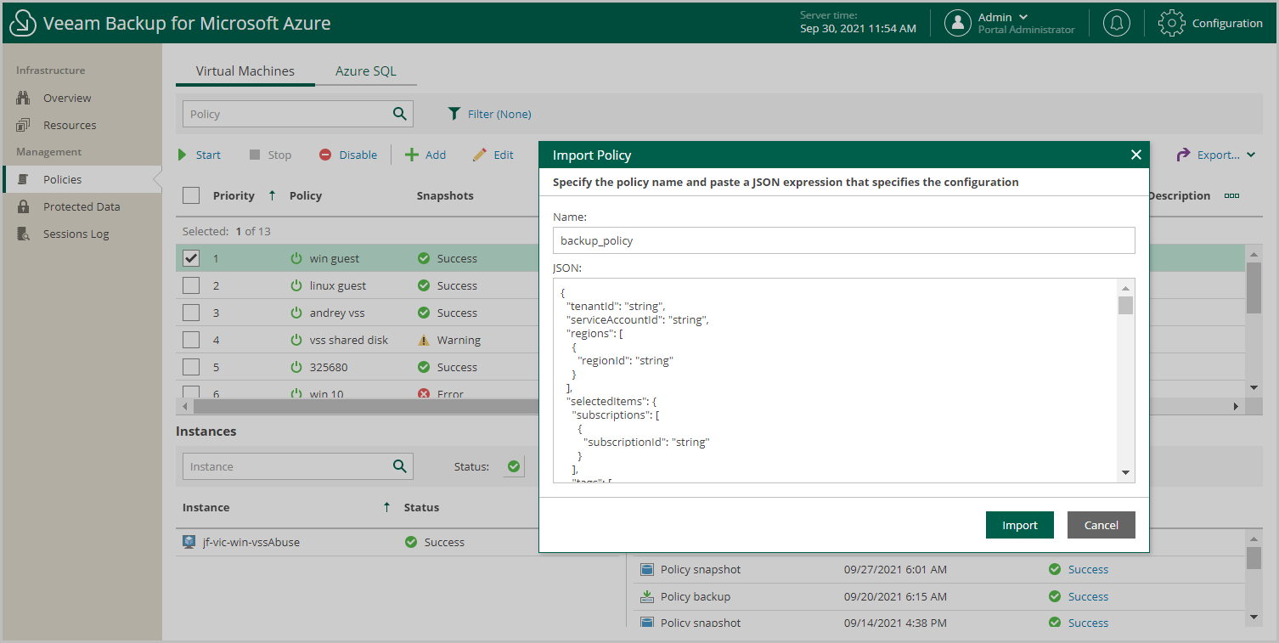Click column chooser icon beside Description
The height and width of the screenshot is (643, 1279).
tap(1231, 195)
